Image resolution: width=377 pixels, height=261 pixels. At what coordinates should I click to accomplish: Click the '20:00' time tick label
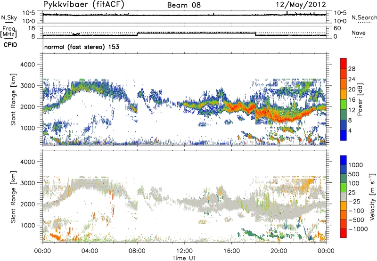pyautogui.click(x=279, y=251)
